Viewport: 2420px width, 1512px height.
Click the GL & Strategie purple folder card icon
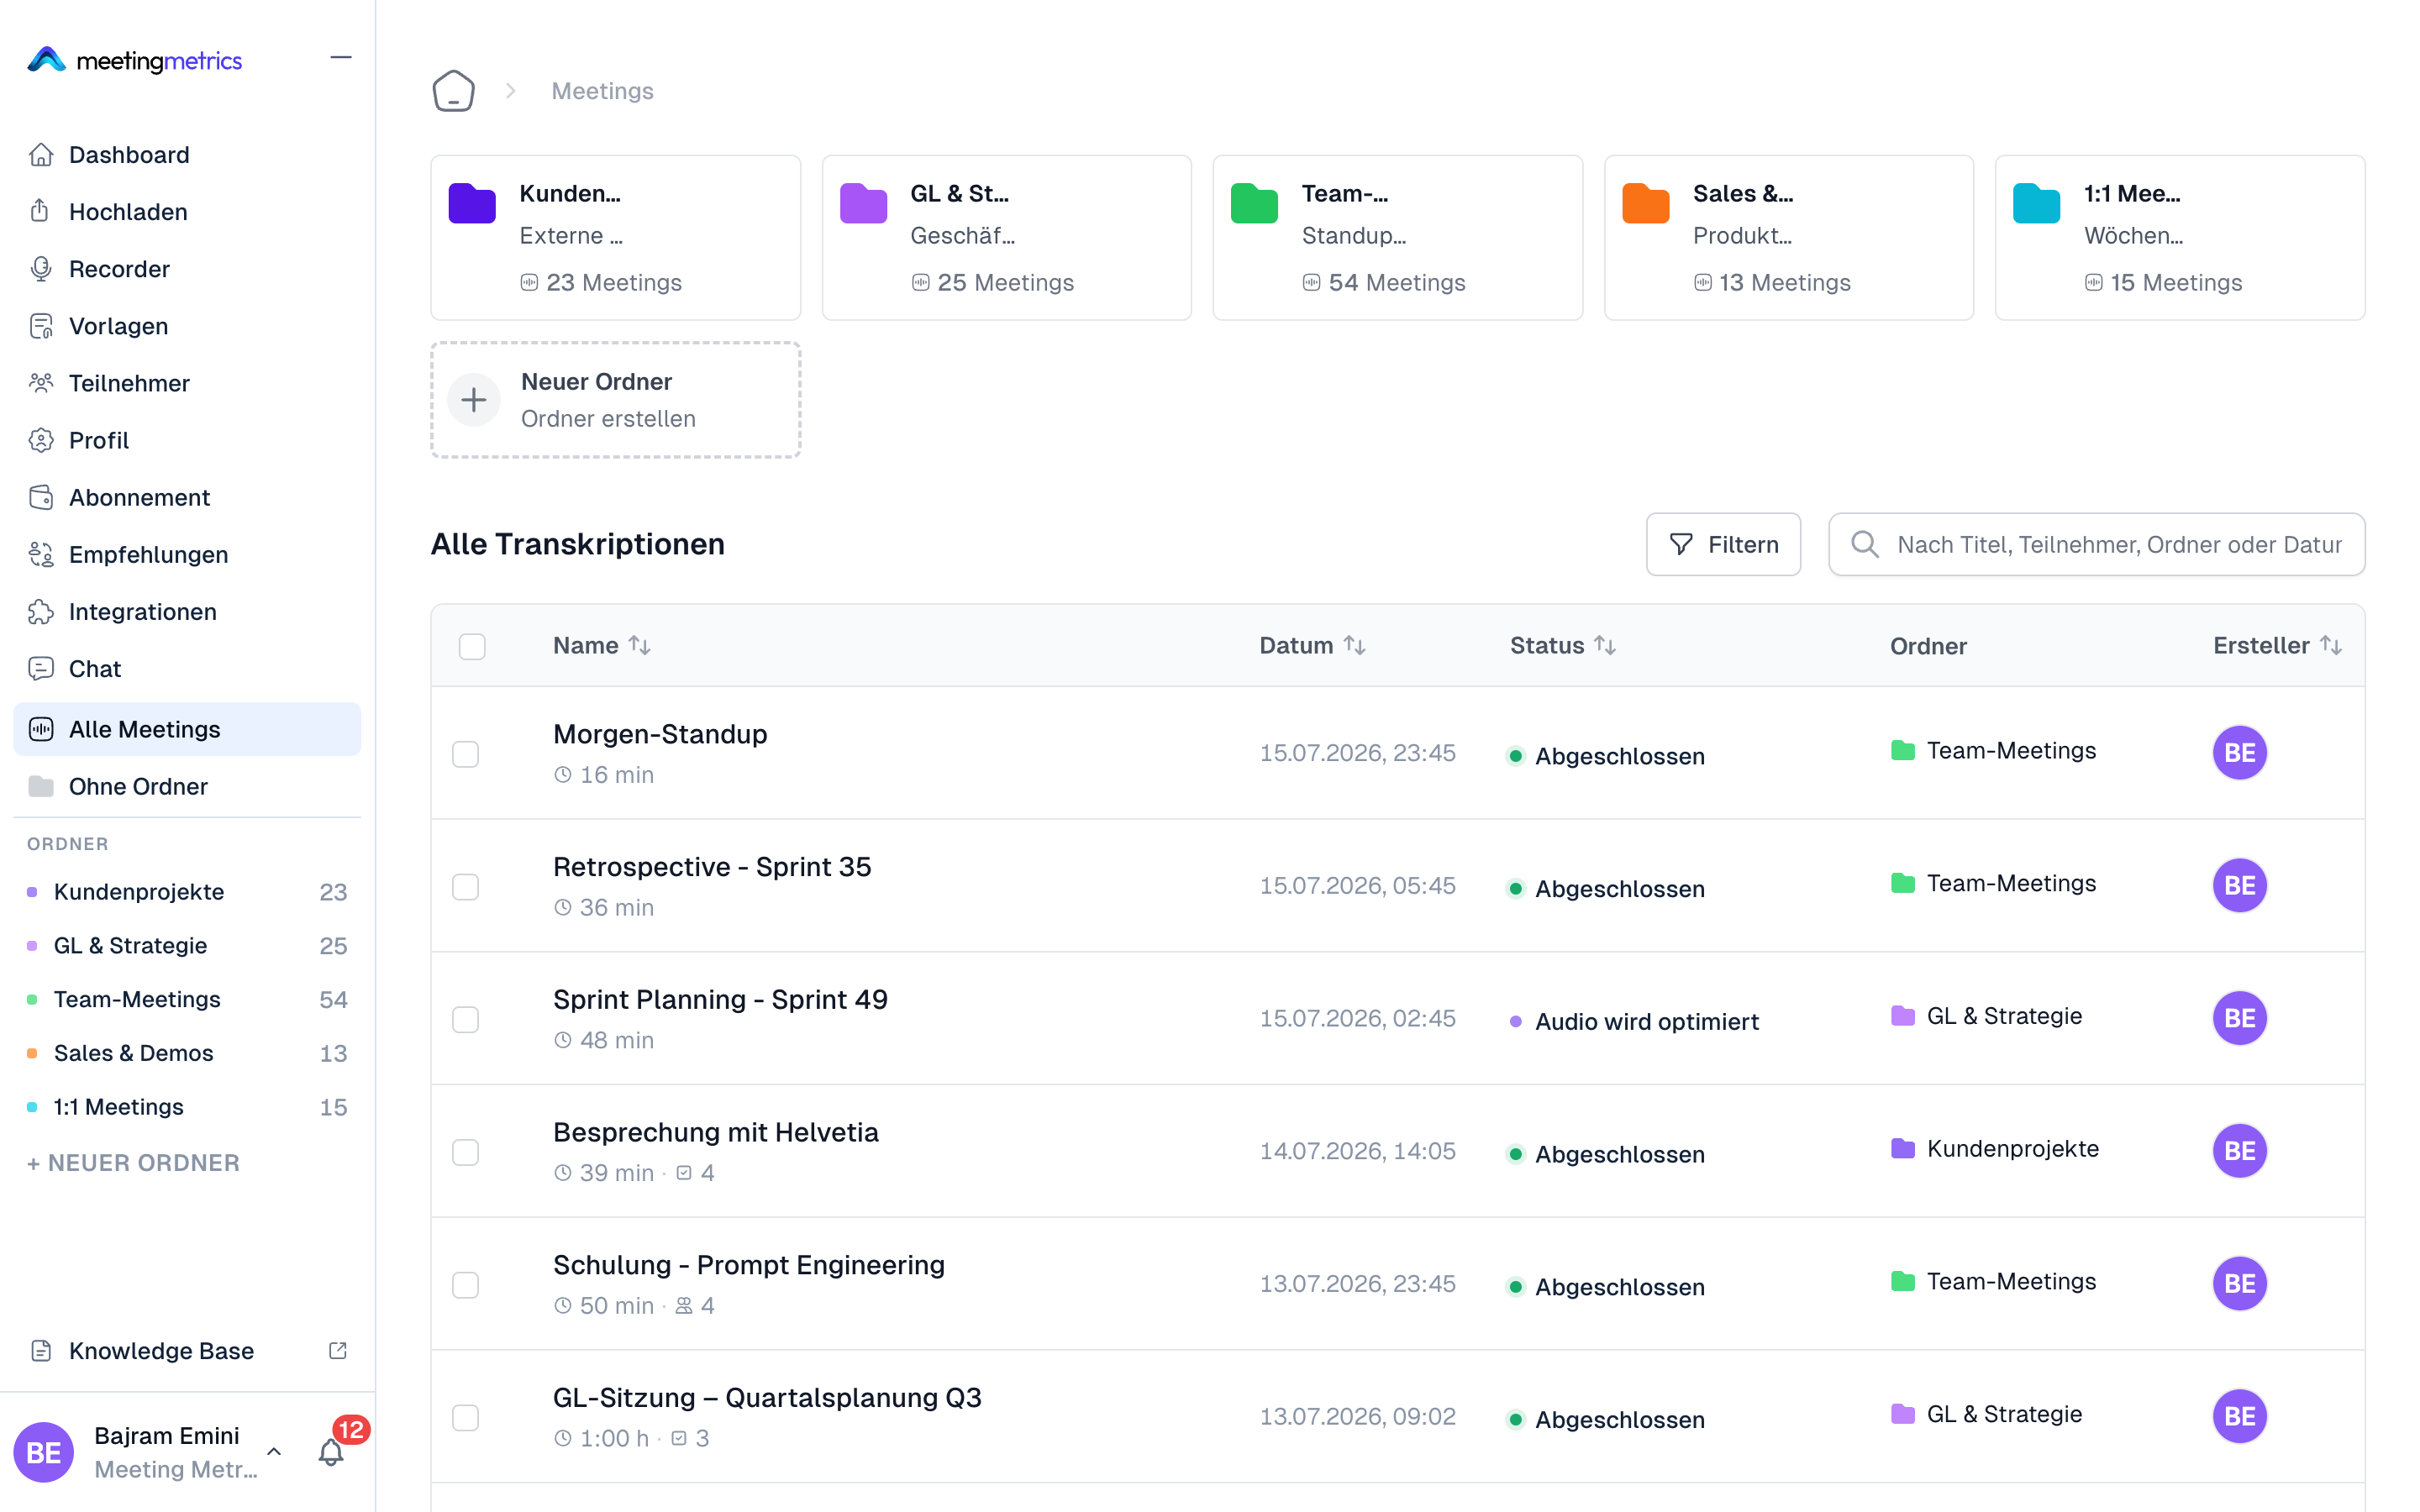click(x=863, y=203)
